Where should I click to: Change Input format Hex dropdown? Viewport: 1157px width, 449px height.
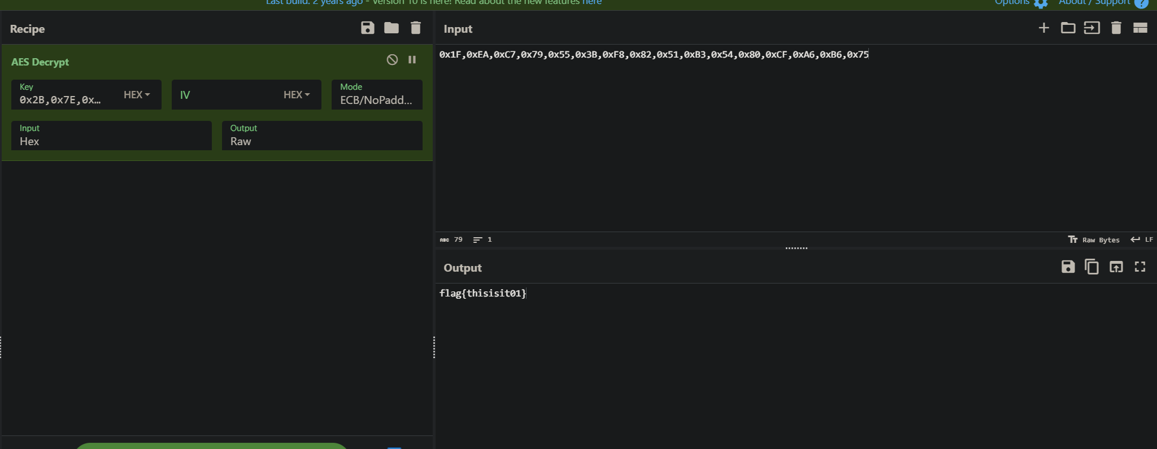pyautogui.click(x=111, y=136)
